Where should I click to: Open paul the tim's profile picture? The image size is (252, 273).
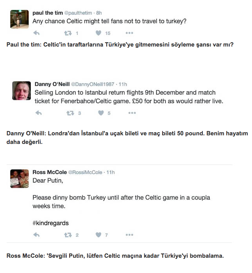19,19
